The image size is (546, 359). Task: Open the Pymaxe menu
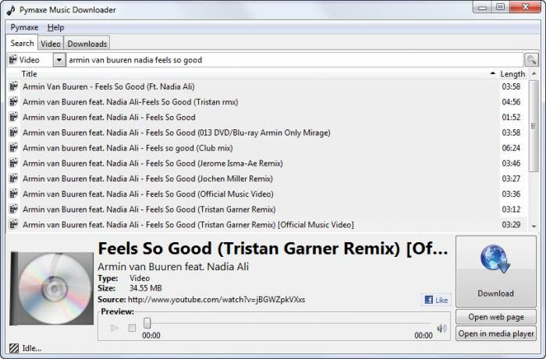click(x=24, y=27)
